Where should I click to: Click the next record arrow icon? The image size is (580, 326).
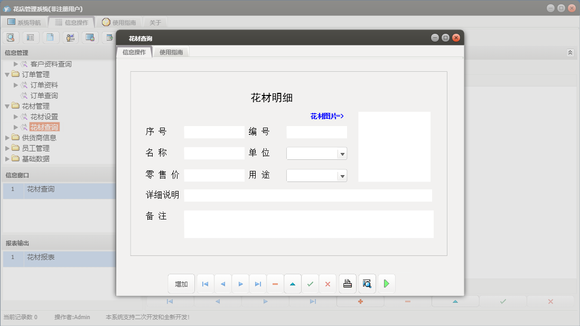pyautogui.click(x=240, y=283)
